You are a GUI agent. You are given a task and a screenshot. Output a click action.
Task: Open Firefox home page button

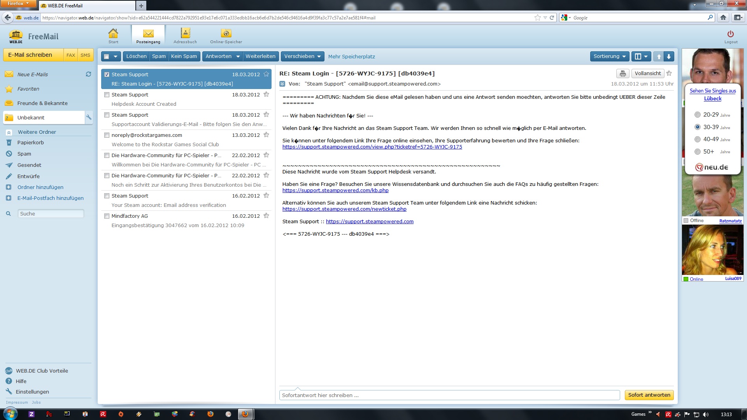coord(723,17)
